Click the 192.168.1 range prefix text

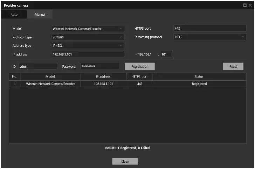[x=145, y=54]
